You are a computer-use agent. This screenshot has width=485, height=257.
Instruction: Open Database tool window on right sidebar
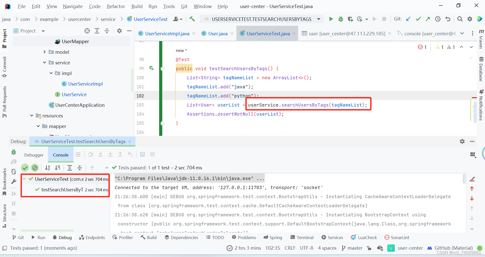point(481,69)
